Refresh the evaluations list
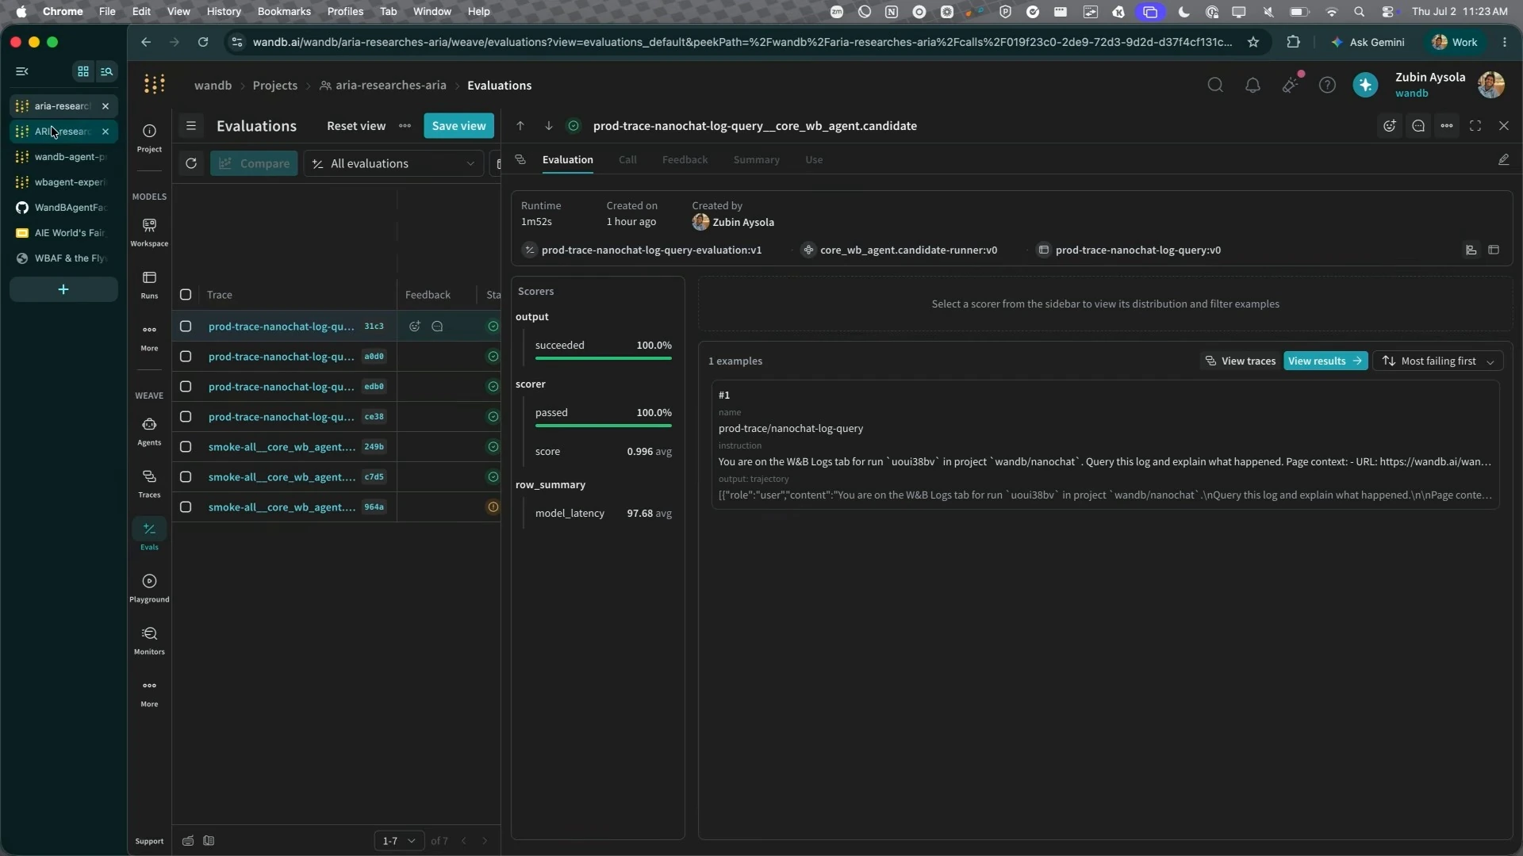Screen dimensions: 1523x856 coord(191,163)
